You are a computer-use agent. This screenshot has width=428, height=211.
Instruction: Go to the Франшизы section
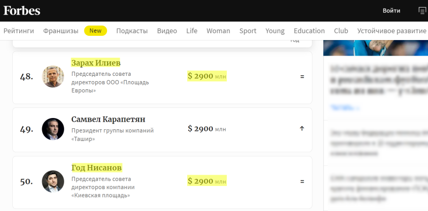coord(60,31)
